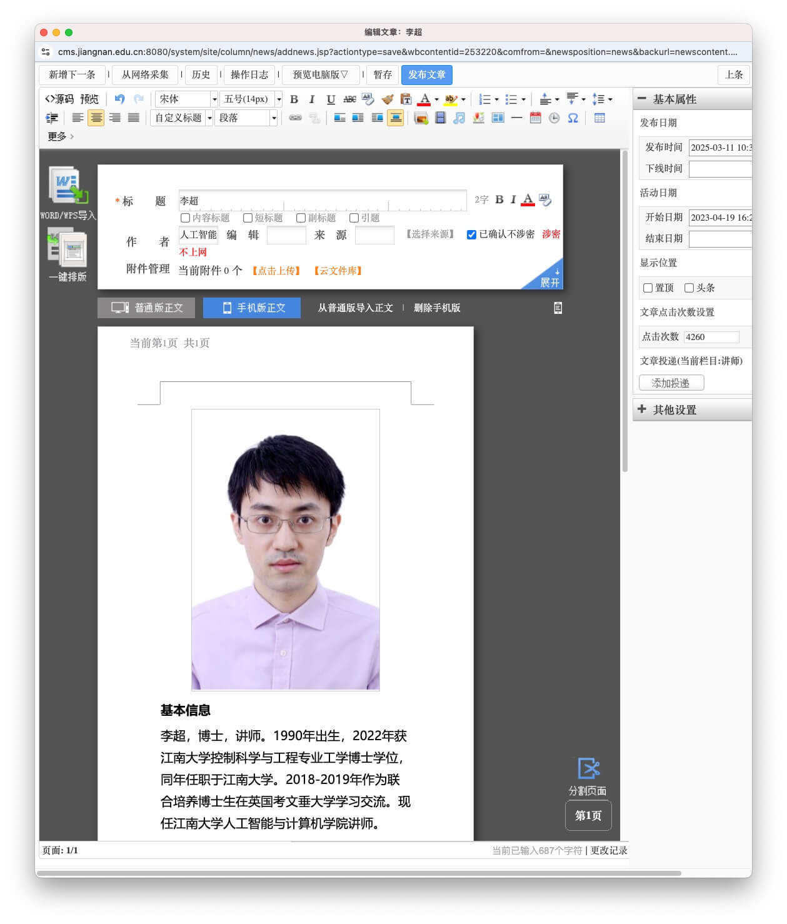Enable the 副标题 checkbox
787x924 pixels.
tap(301, 218)
